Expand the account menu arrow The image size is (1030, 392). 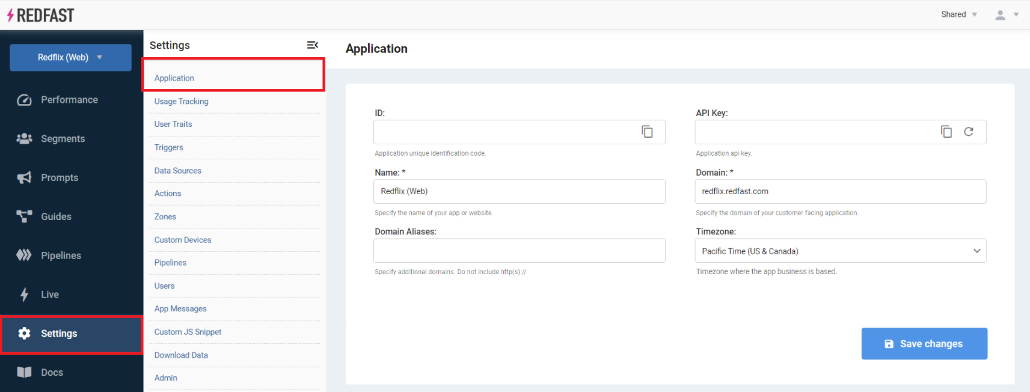pyautogui.click(x=1016, y=15)
